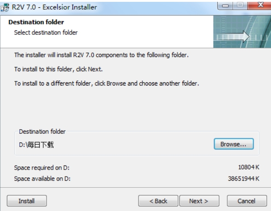Screen dimensions: 271x211
Task: Click the Select destination folder subtitle
Action: click(46, 33)
